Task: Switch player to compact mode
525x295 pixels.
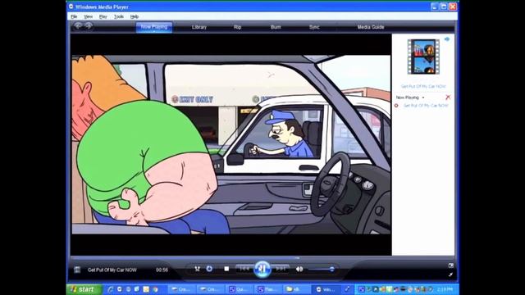Action: coord(451,275)
